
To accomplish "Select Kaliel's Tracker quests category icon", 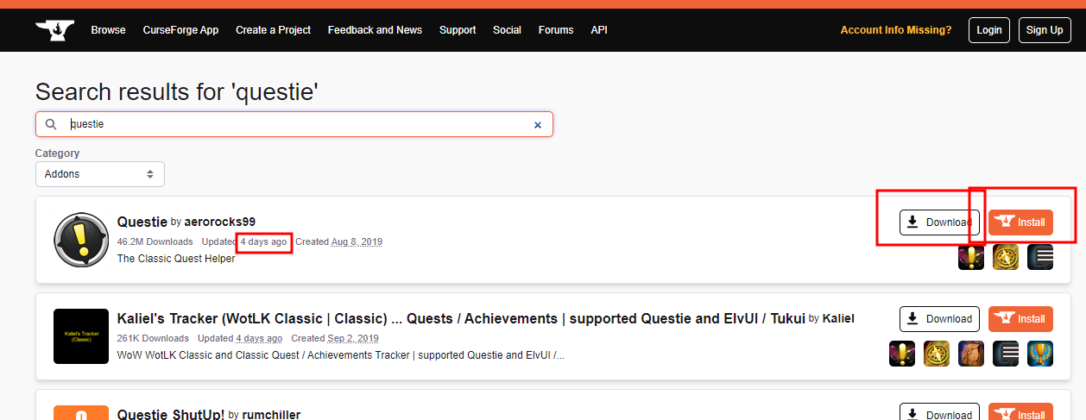I will [902, 354].
